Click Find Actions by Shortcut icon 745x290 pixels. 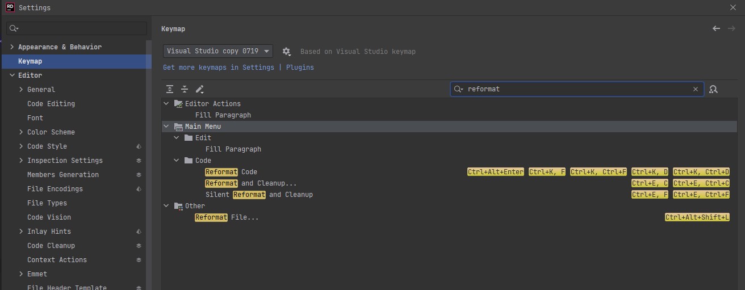(714, 89)
